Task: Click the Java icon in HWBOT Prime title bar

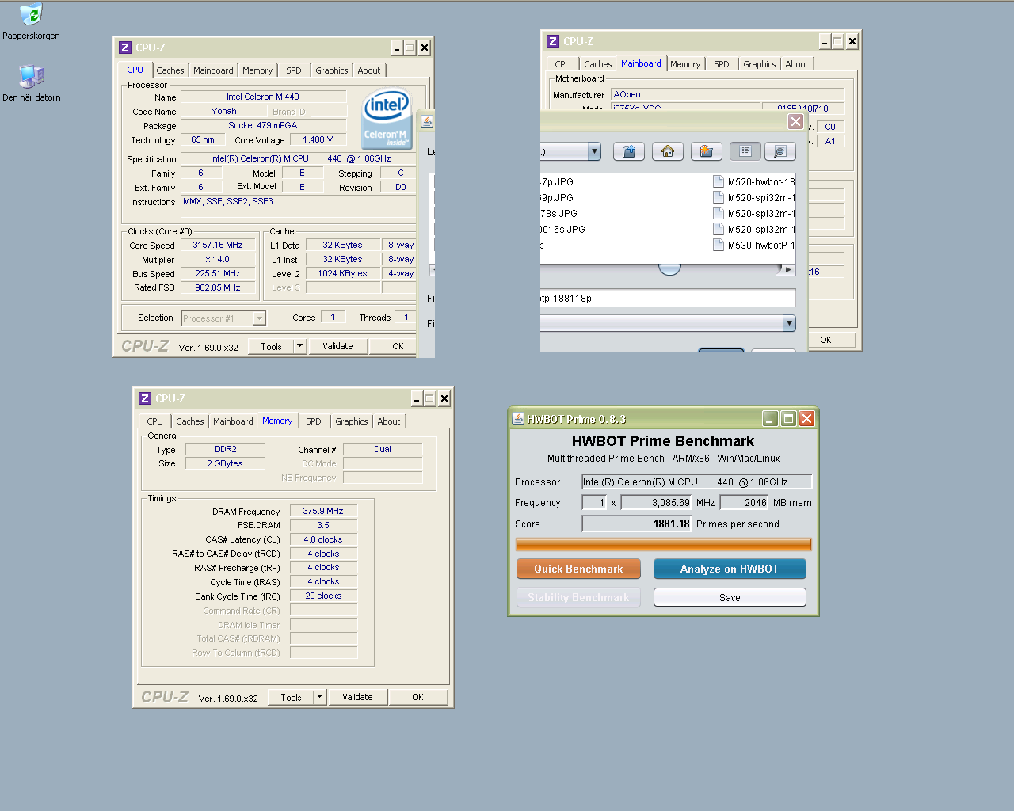Action: 518,418
